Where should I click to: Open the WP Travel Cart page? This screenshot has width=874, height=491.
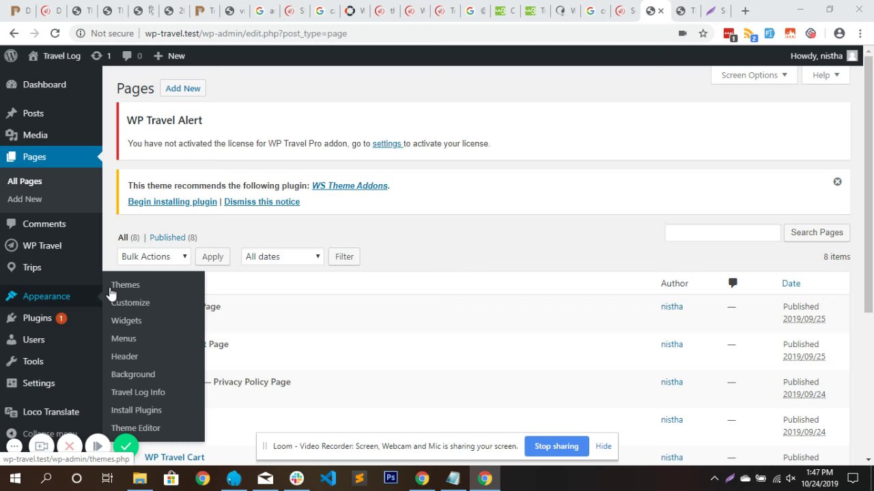pos(174,457)
